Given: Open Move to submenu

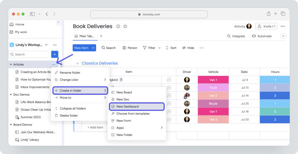Looking at the screenshot, I should coord(80,98).
